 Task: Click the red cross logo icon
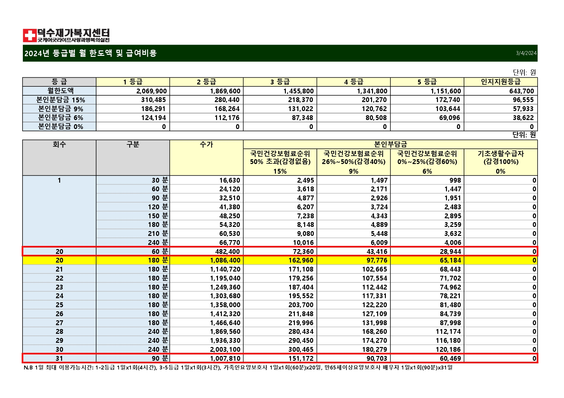click(x=29, y=35)
